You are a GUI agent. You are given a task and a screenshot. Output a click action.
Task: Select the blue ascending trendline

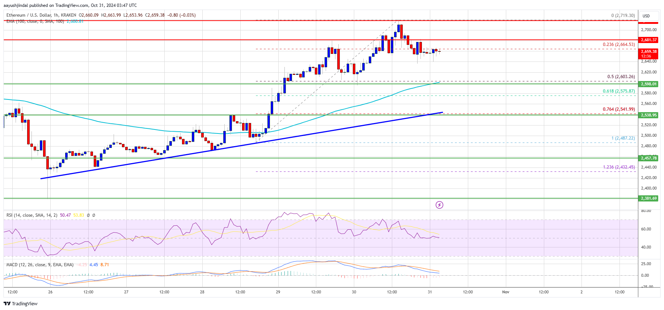pos(242,145)
